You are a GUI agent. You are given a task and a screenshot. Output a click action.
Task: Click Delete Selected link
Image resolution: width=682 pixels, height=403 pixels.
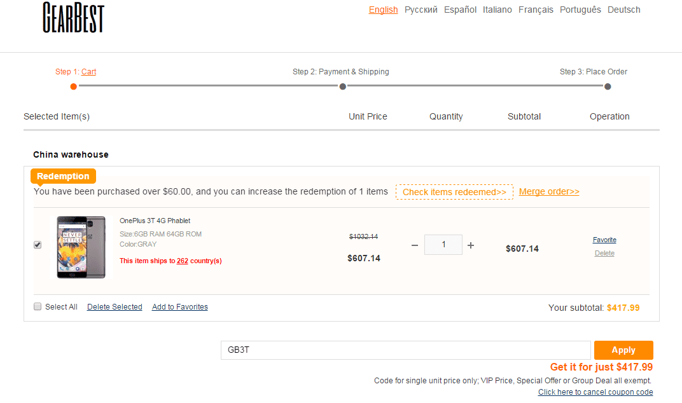[x=115, y=307]
